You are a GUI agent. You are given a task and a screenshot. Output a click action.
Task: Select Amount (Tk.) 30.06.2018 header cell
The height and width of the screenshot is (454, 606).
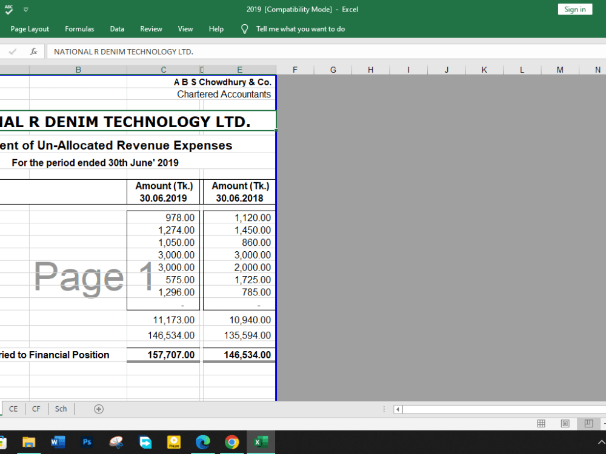239,192
